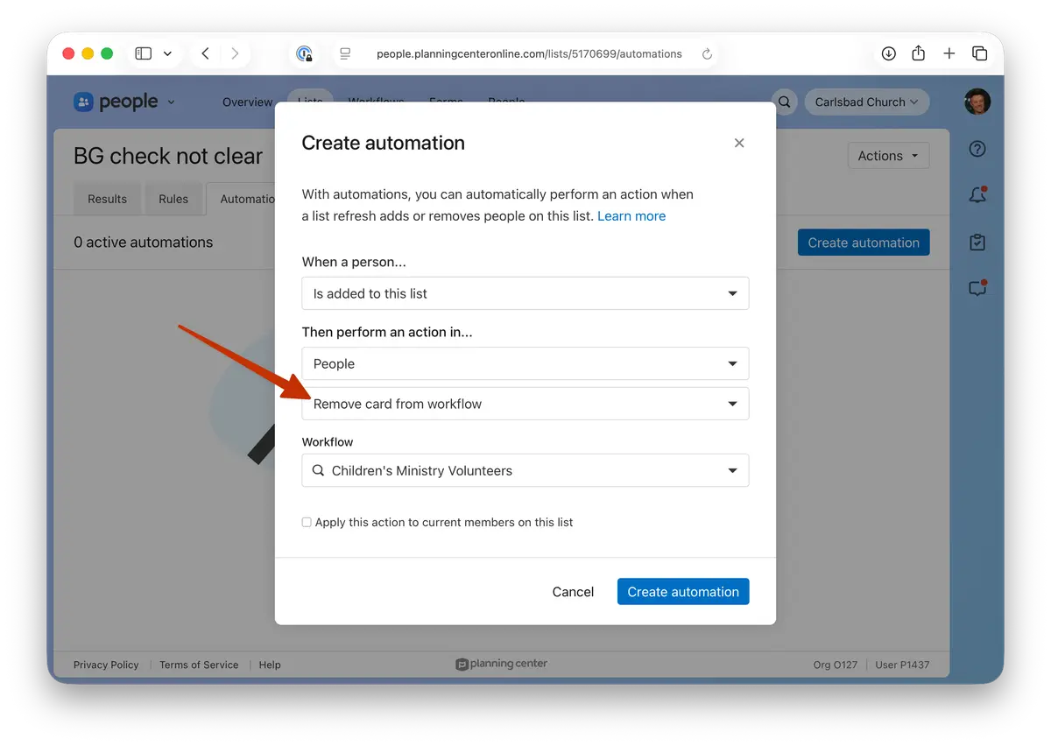
Task: Switch to the Rules tab
Action: pos(173,199)
